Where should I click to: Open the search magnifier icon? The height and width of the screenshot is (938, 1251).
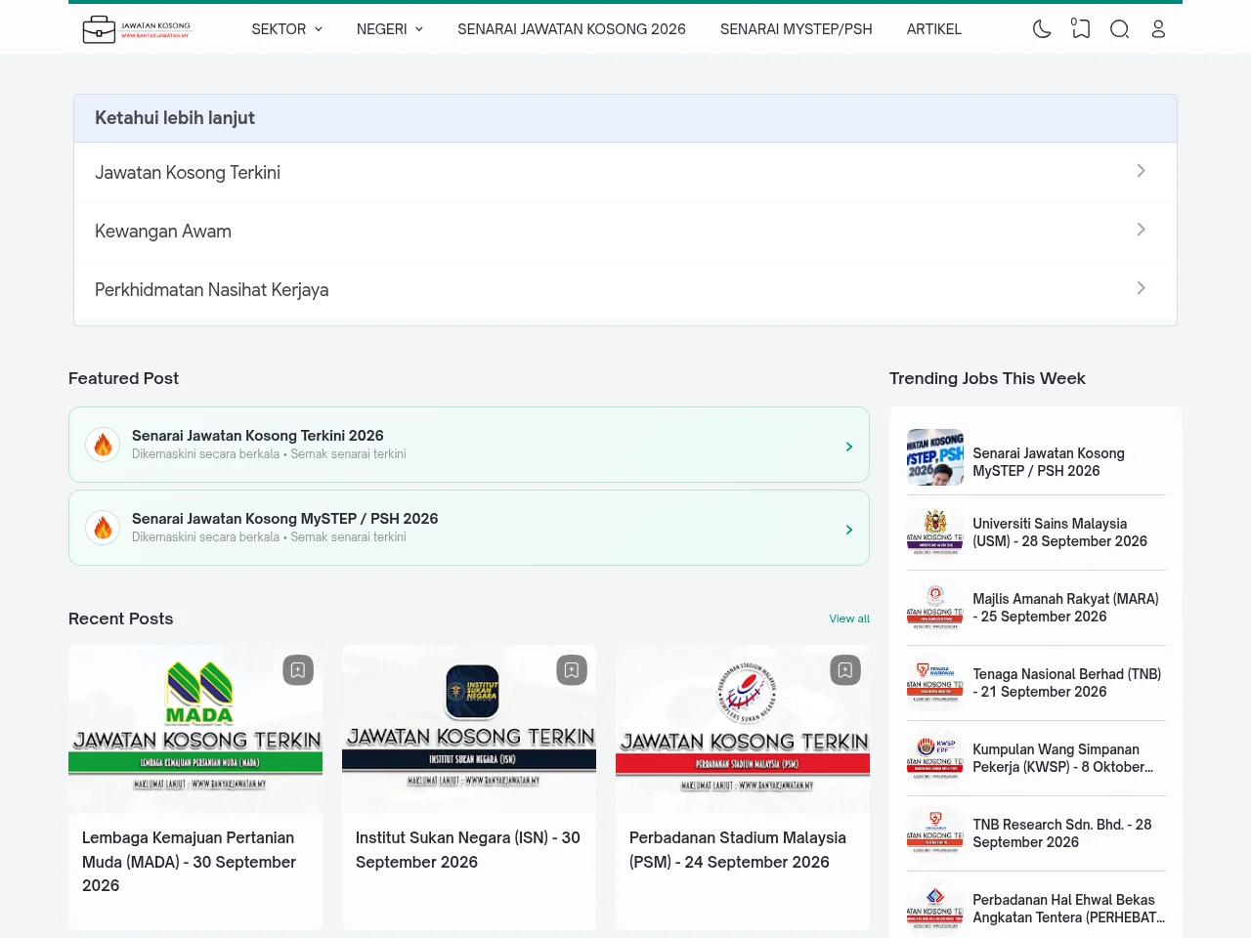click(x=1120, y=29)
